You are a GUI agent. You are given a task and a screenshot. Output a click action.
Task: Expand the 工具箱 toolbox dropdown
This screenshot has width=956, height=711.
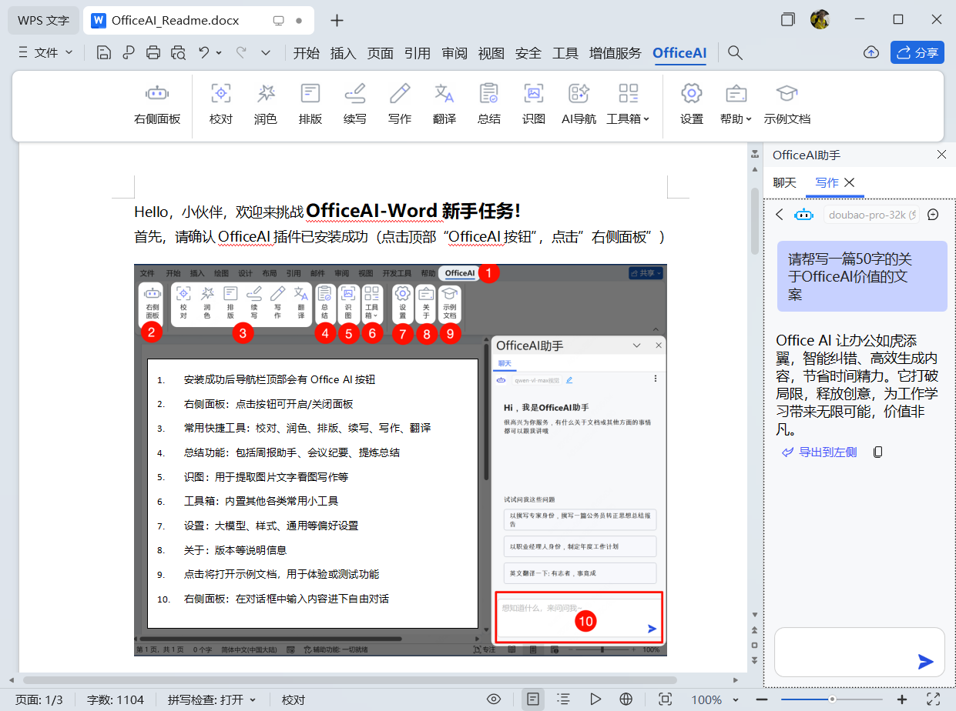coord(628,104)
